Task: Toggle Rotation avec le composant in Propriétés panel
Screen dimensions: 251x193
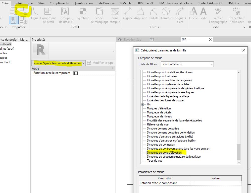Action: [76, 73]
